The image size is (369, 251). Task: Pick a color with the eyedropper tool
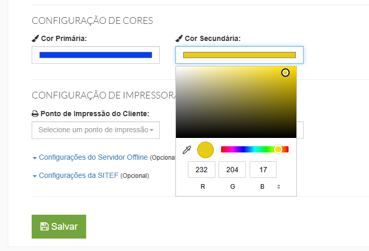pyautogui.click(x=187, y=149)
